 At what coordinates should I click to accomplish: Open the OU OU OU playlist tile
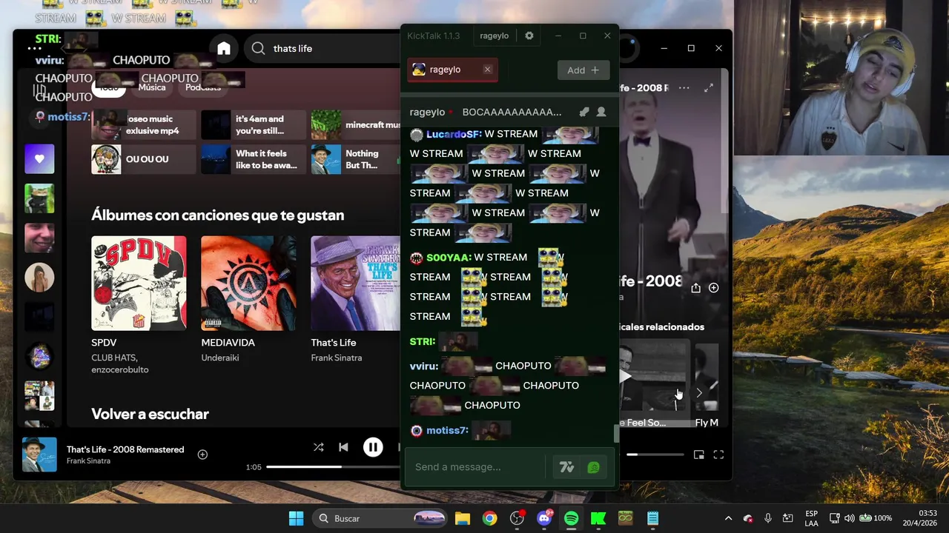tap(144, 159)
